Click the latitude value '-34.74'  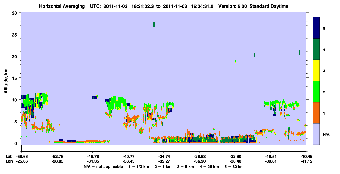[x=164, y=157]
